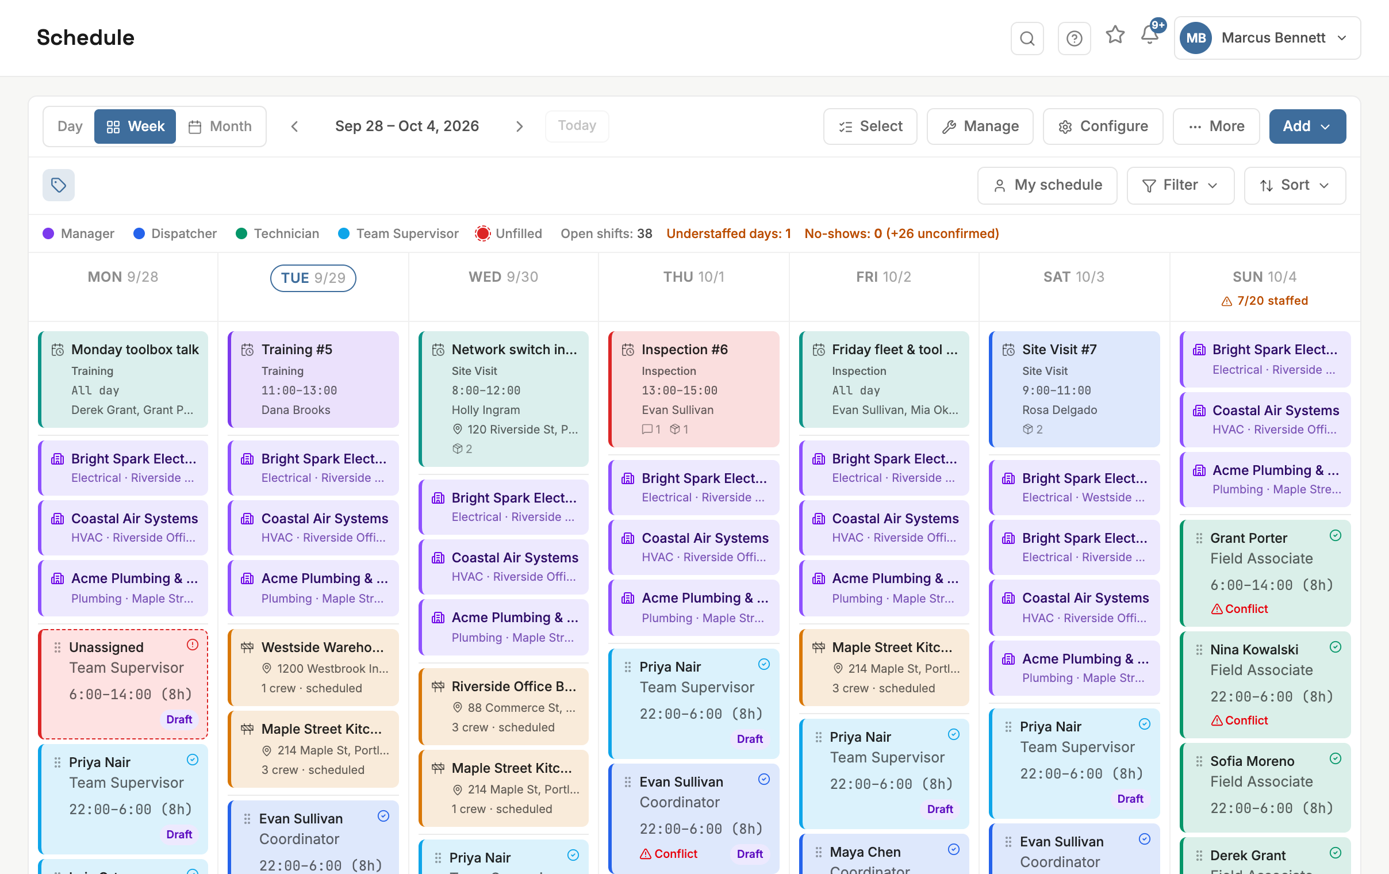Click Conflict warning on Evan Sullivan Thursday shift
Image resolution: width=1389 pixels, height=874 pixels.
(668, 853)
